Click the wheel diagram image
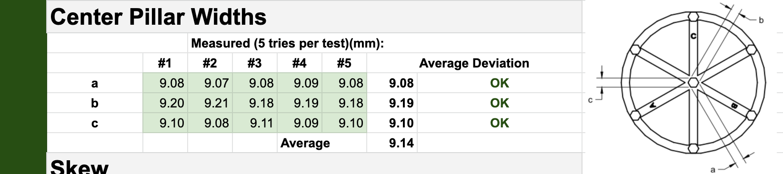This screenshot has height=174, width=783. coord(683,87)
